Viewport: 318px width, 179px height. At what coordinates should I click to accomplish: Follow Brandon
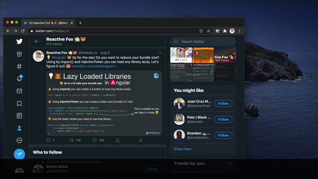(x=223, y=135)
